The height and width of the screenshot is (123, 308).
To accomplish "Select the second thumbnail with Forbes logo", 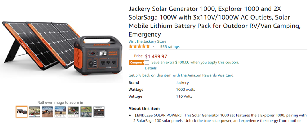I will pos(35,112).
